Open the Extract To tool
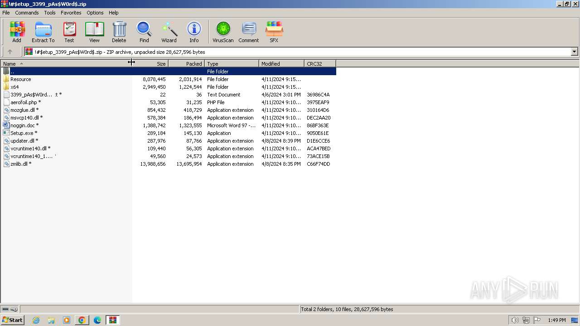Image resolution: width=580 pixels, height=326 pixels. point(43,32)
